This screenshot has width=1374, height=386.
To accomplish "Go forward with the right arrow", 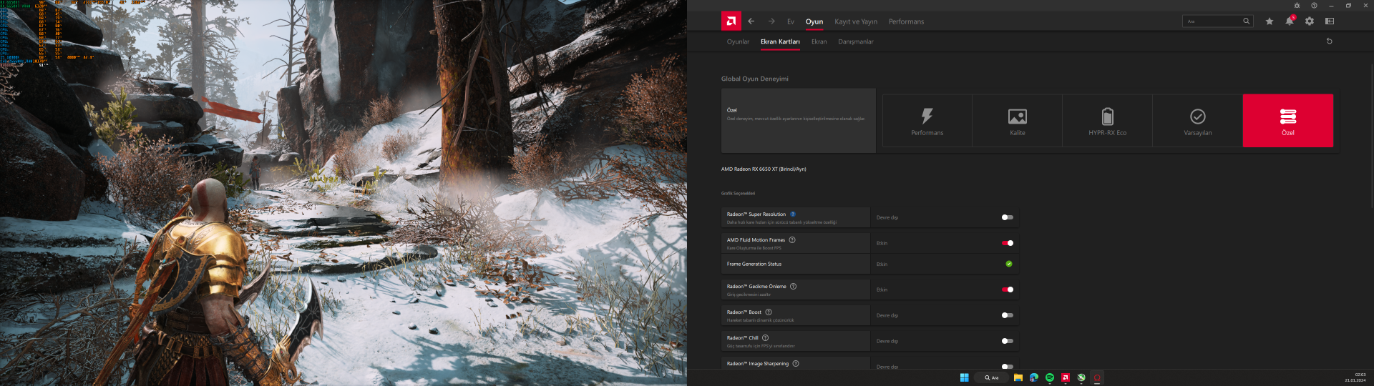I will [x=771, y=21].
